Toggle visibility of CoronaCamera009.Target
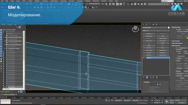Screen dimensions: 188x105 coord(5,45)
